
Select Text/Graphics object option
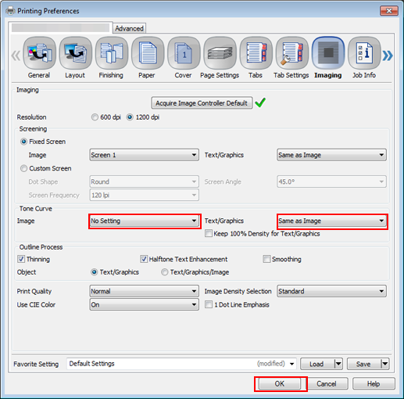point(94,272)
